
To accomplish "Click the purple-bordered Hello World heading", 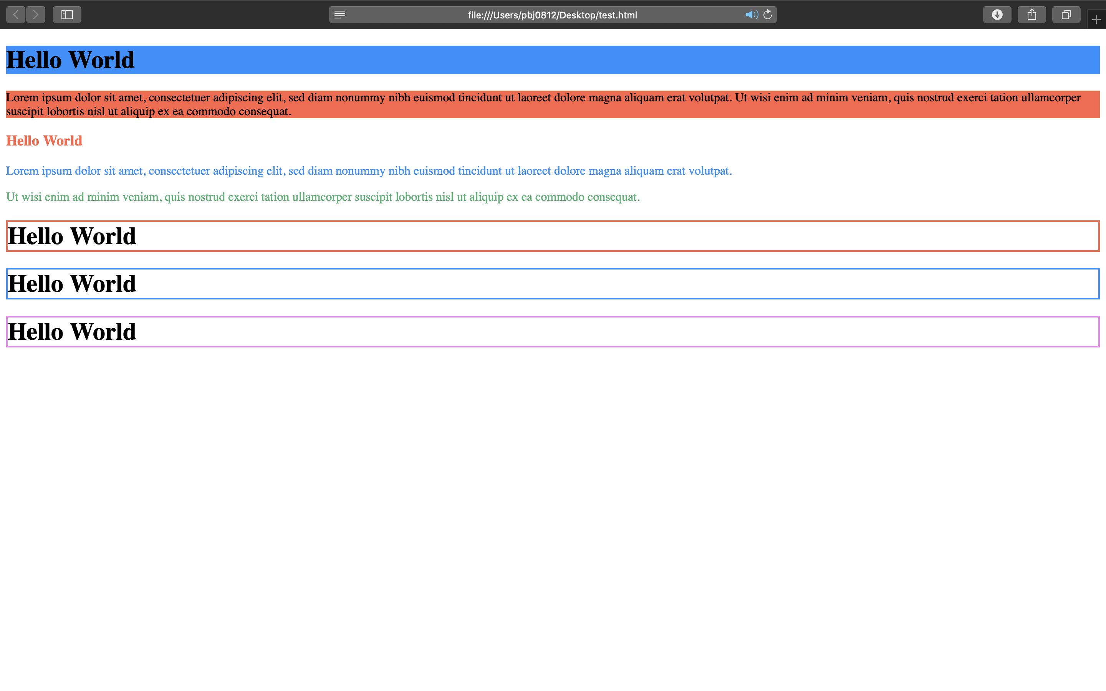I will [x=72, y=332].
